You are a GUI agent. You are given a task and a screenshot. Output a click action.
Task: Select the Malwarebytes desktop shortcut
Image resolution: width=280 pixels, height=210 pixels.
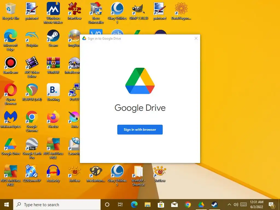[x=11, y=120]
